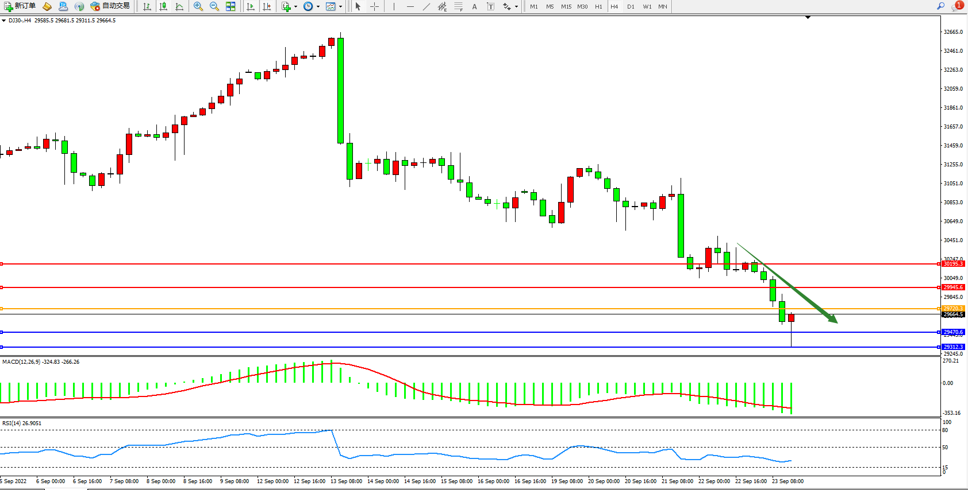
Task: Select the crosshair tool
Action: [374, 6]
